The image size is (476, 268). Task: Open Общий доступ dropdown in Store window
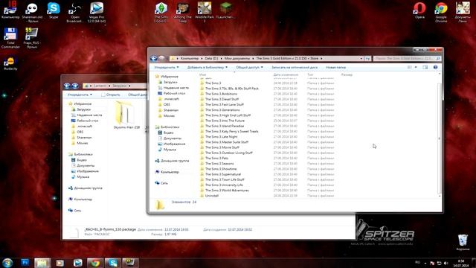249,67
